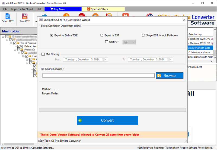The height and width of the screenshot is (150, 217).
Task: Uncheck the Imap folder checkbox
Action: (27, 56)
